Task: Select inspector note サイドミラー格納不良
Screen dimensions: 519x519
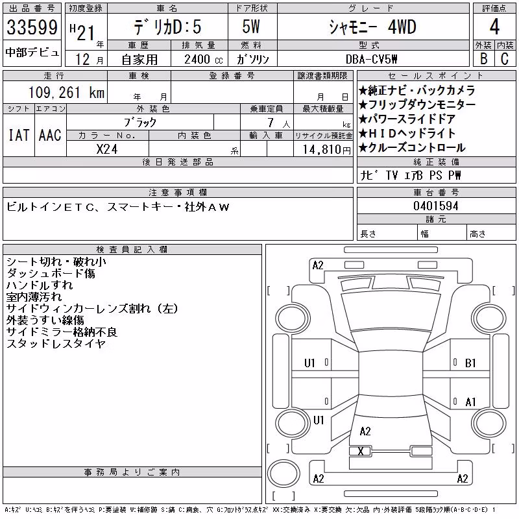Action: (62, 332)
